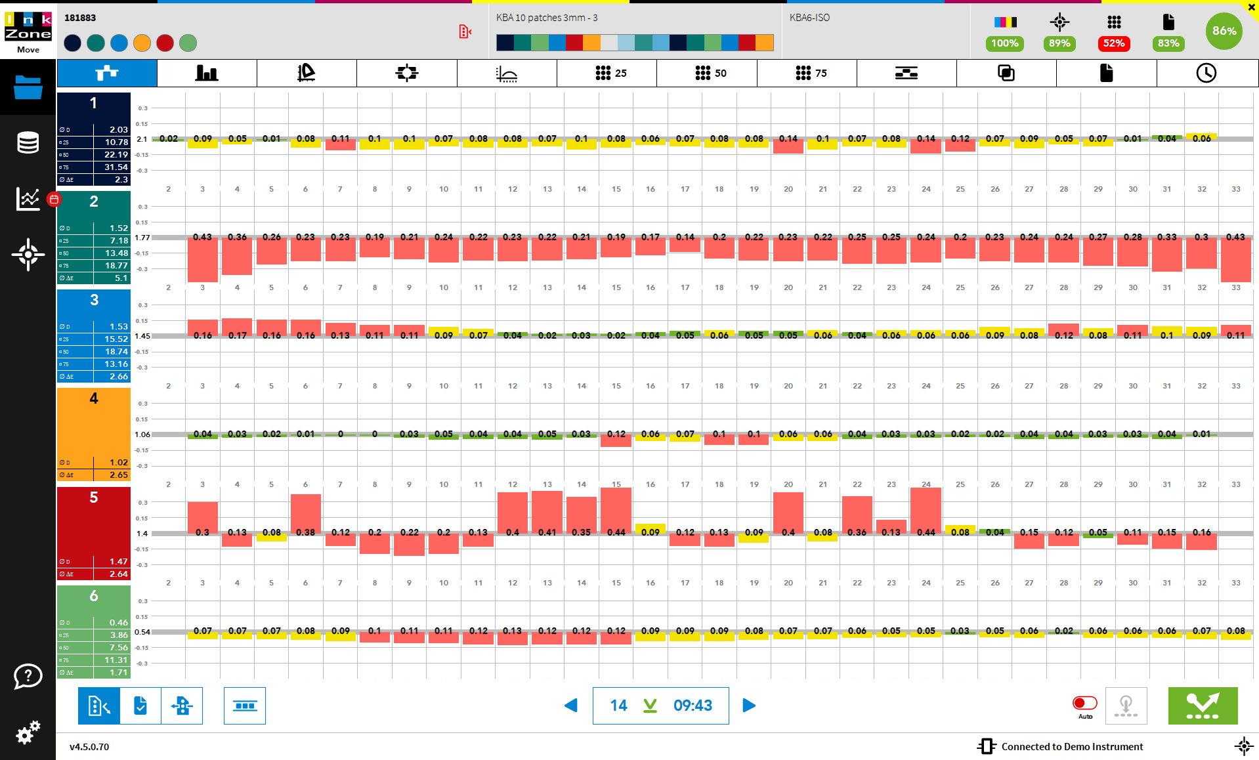This screenshot has width=1259, height=760.
Task: Go to previous measurement with left arrow
Action: coord(571,706)
